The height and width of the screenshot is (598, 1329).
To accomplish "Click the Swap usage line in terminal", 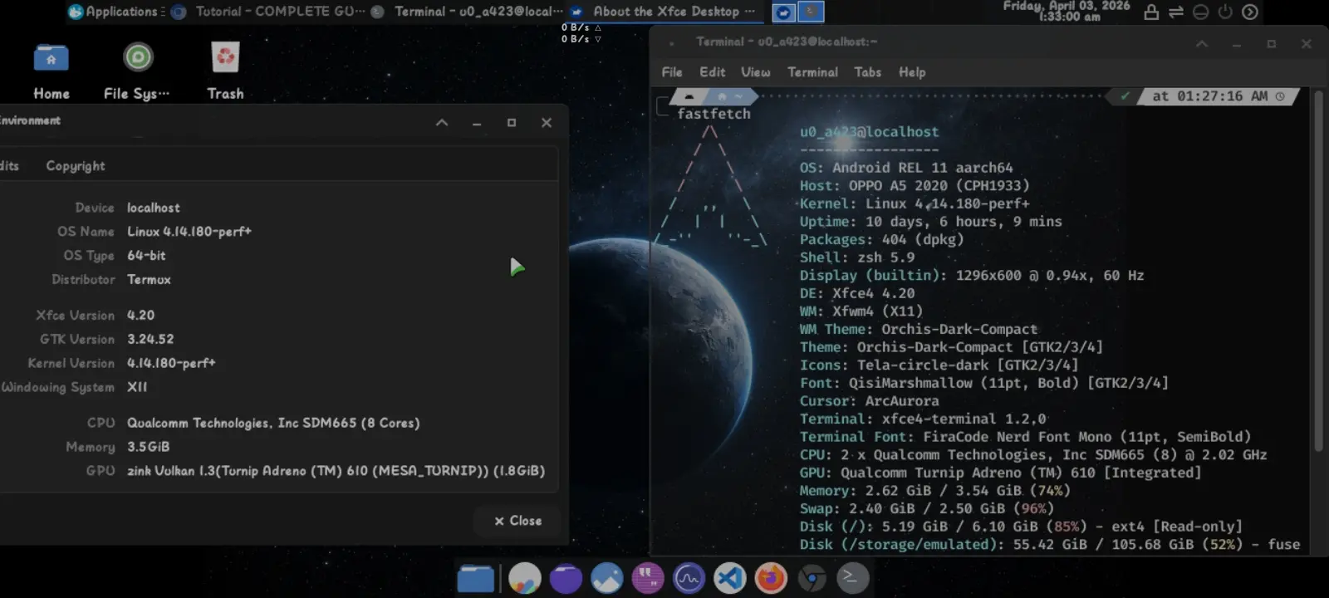I will point(927,508).
